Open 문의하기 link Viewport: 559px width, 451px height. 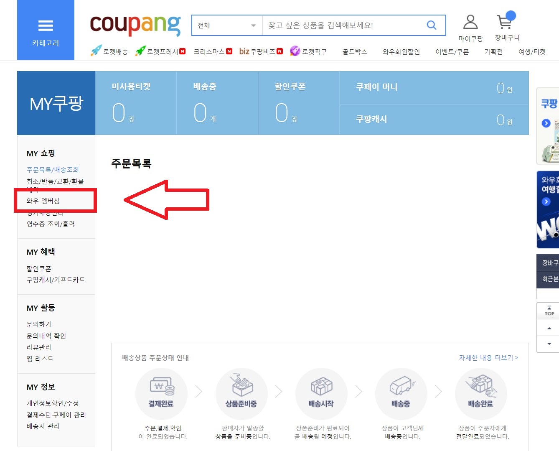click(x=39, y=324)
